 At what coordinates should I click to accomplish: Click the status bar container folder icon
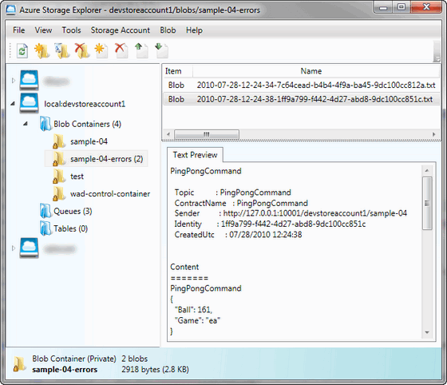tap(19, 364)
